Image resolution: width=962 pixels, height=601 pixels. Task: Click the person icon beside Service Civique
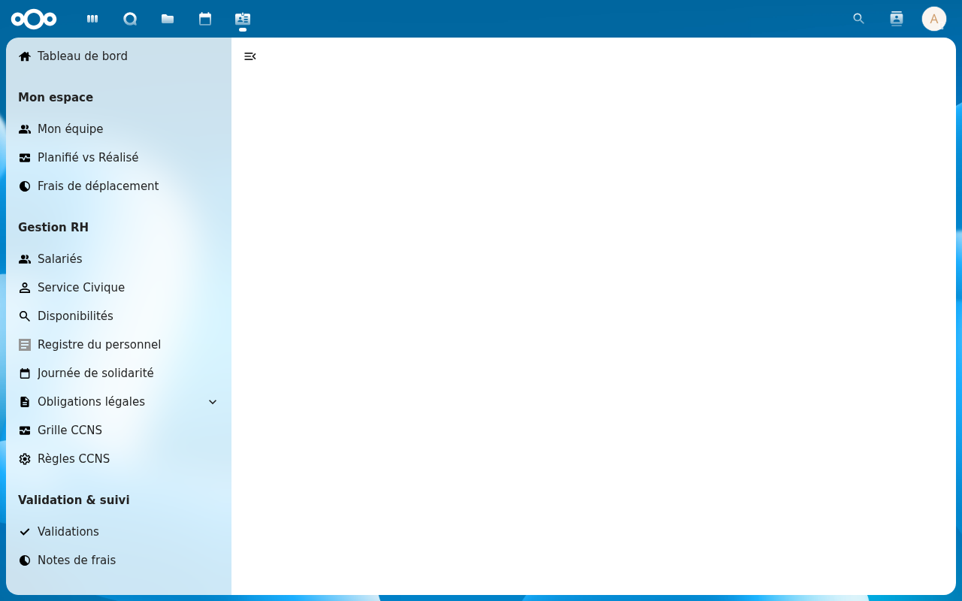25,288
